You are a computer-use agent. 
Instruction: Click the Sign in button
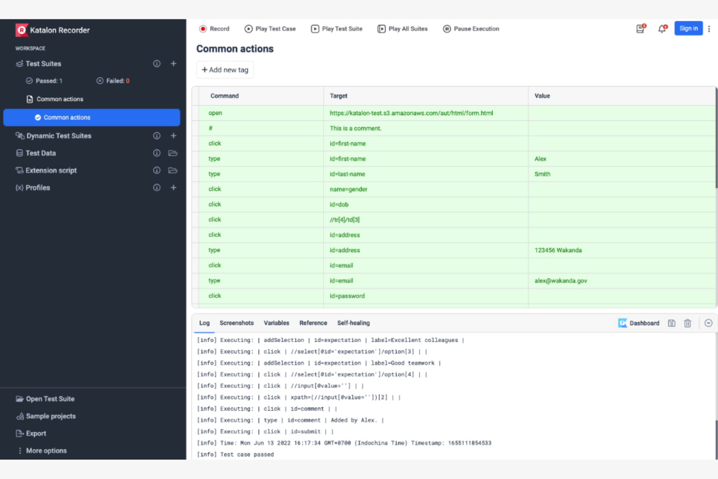tap(688, 28)
